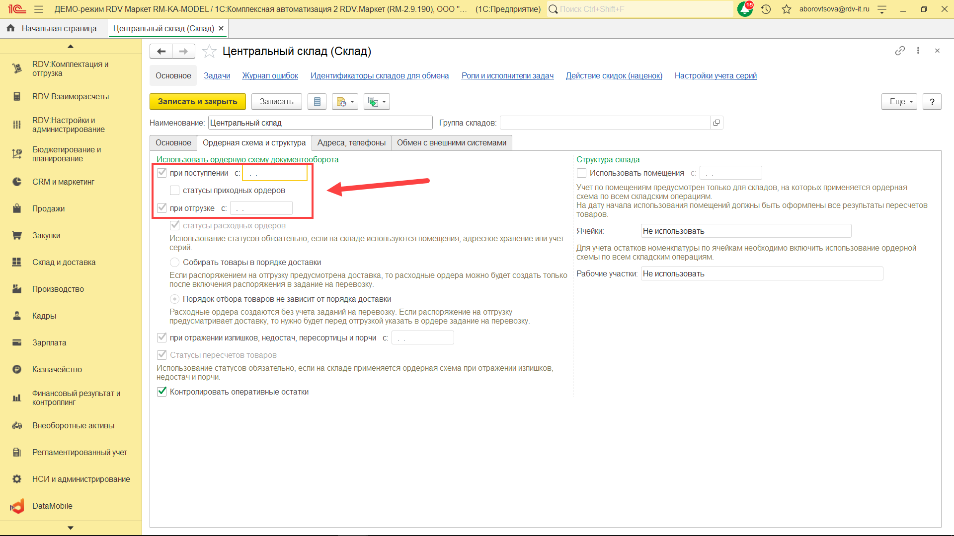
Task: Click the notifications bell icon
Action: (744, 9)
